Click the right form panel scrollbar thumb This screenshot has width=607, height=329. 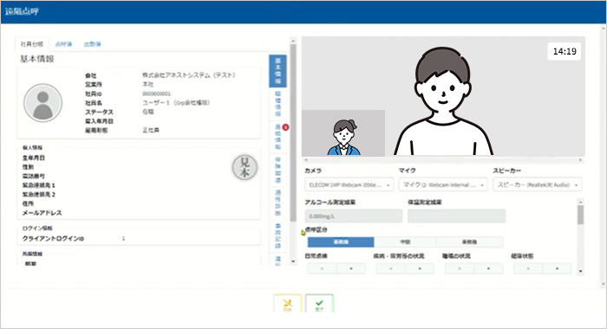point(580,215)
